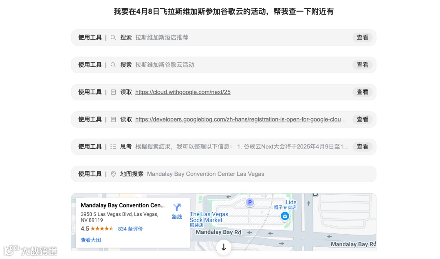Click the map pin icon in 地图搜索 row
Screen dimensions: 440x259
(113, 174)
